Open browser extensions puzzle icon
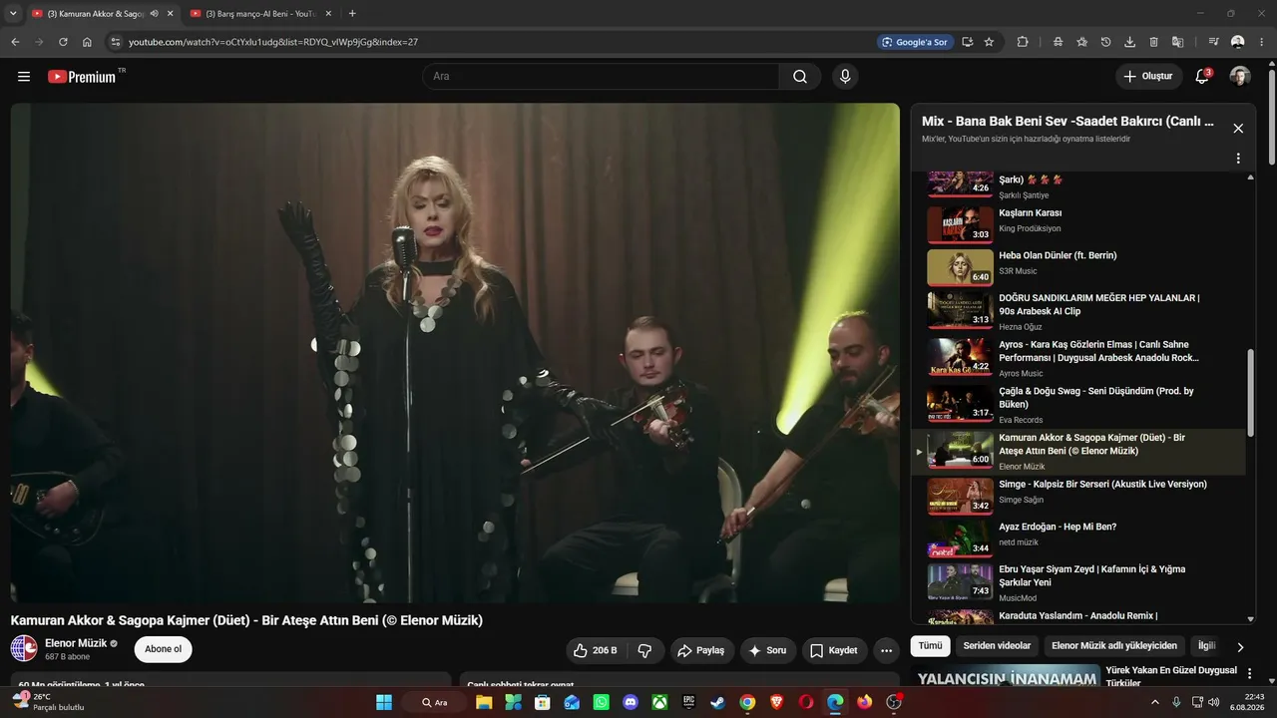The height and width of the screenshot is (718, 1277). click(1023, 42)
